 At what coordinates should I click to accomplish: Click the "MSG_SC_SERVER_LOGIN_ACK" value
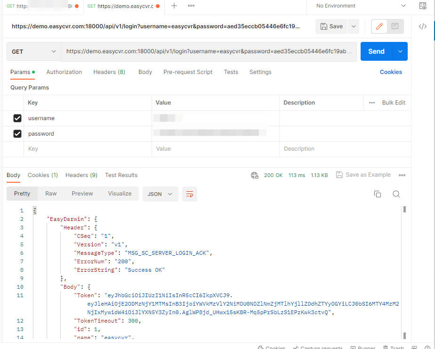pyautogui.click(x=167, y=253)
